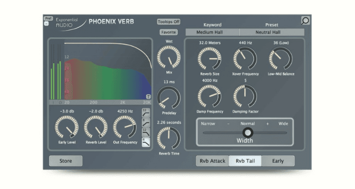
Task: Select the upper 6 dB filter slope icon
Action: [x=147, y=123]
